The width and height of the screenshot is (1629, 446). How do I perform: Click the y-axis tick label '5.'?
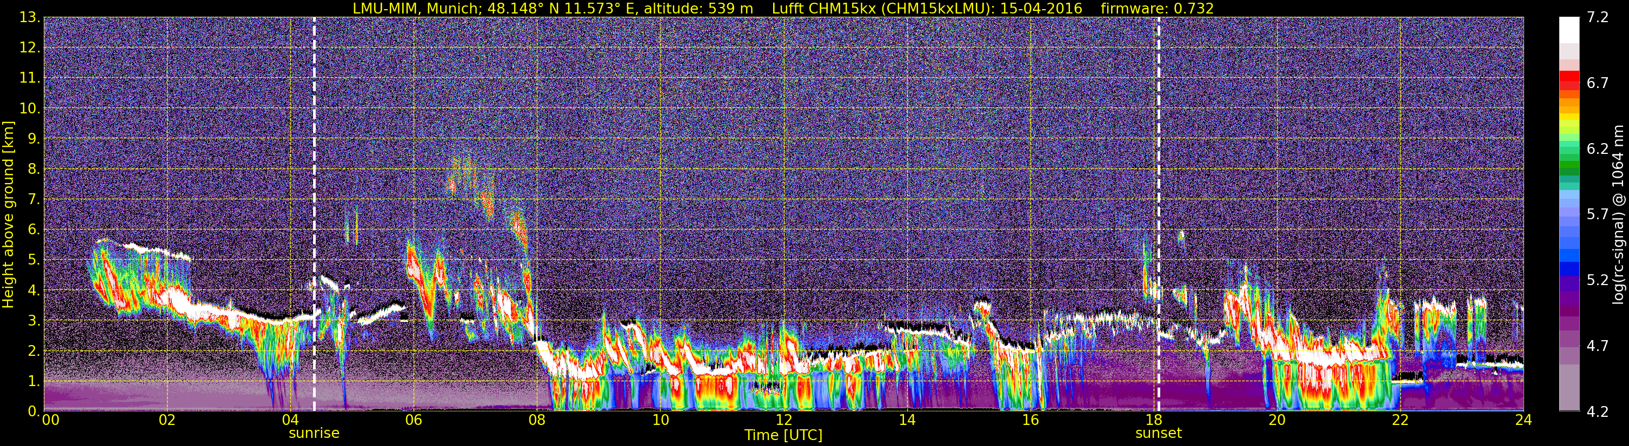point(33,260)
